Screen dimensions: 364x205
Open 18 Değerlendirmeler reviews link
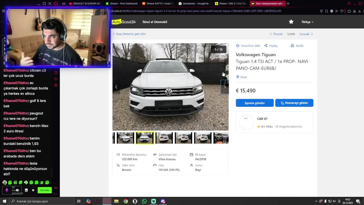[289, 126]
